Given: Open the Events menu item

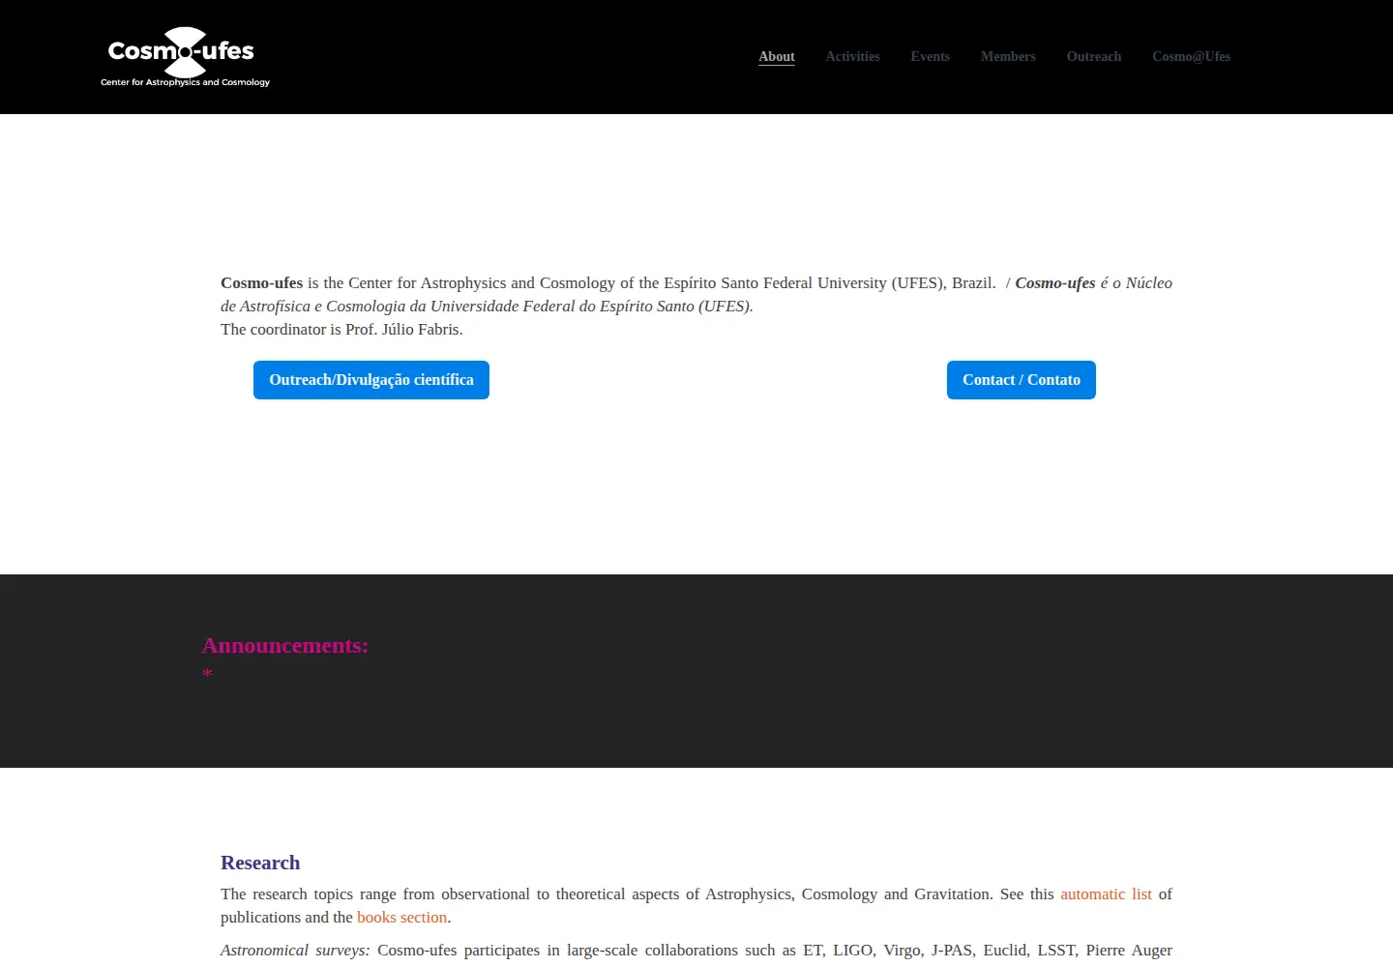Looking at the screenshot, I should pos(930,56).
